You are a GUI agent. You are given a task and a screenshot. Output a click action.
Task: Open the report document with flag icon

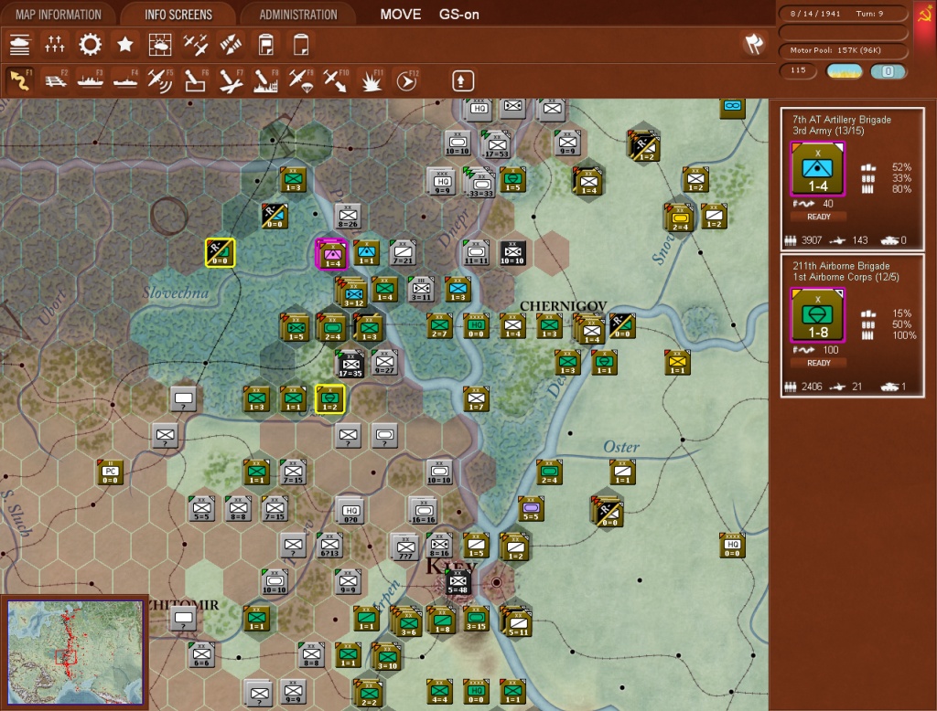[x=266, y=45]
